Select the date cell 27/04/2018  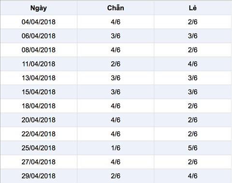[x=39, y=162]
